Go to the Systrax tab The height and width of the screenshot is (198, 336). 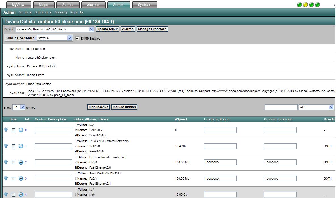[x=144, y=5]
